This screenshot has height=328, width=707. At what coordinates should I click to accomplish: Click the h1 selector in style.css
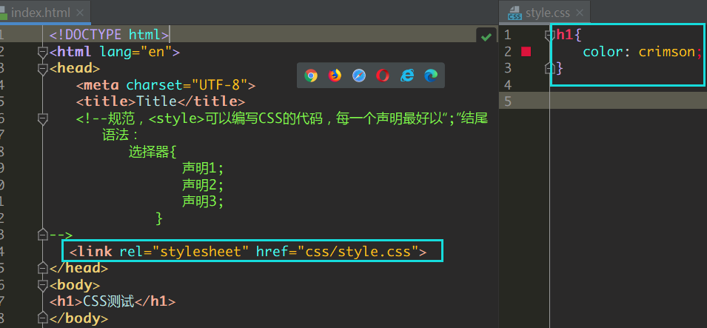tap(565, 35)
